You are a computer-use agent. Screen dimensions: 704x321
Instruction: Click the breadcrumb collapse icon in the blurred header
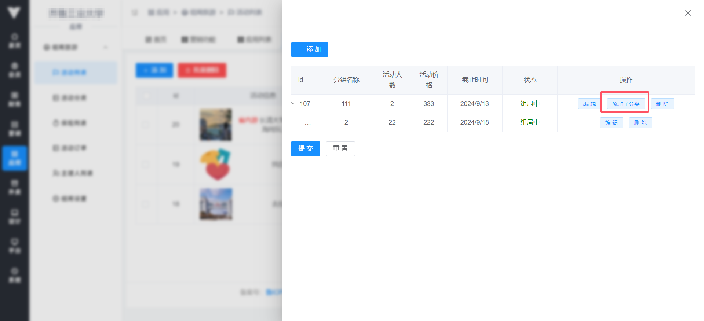135,13
